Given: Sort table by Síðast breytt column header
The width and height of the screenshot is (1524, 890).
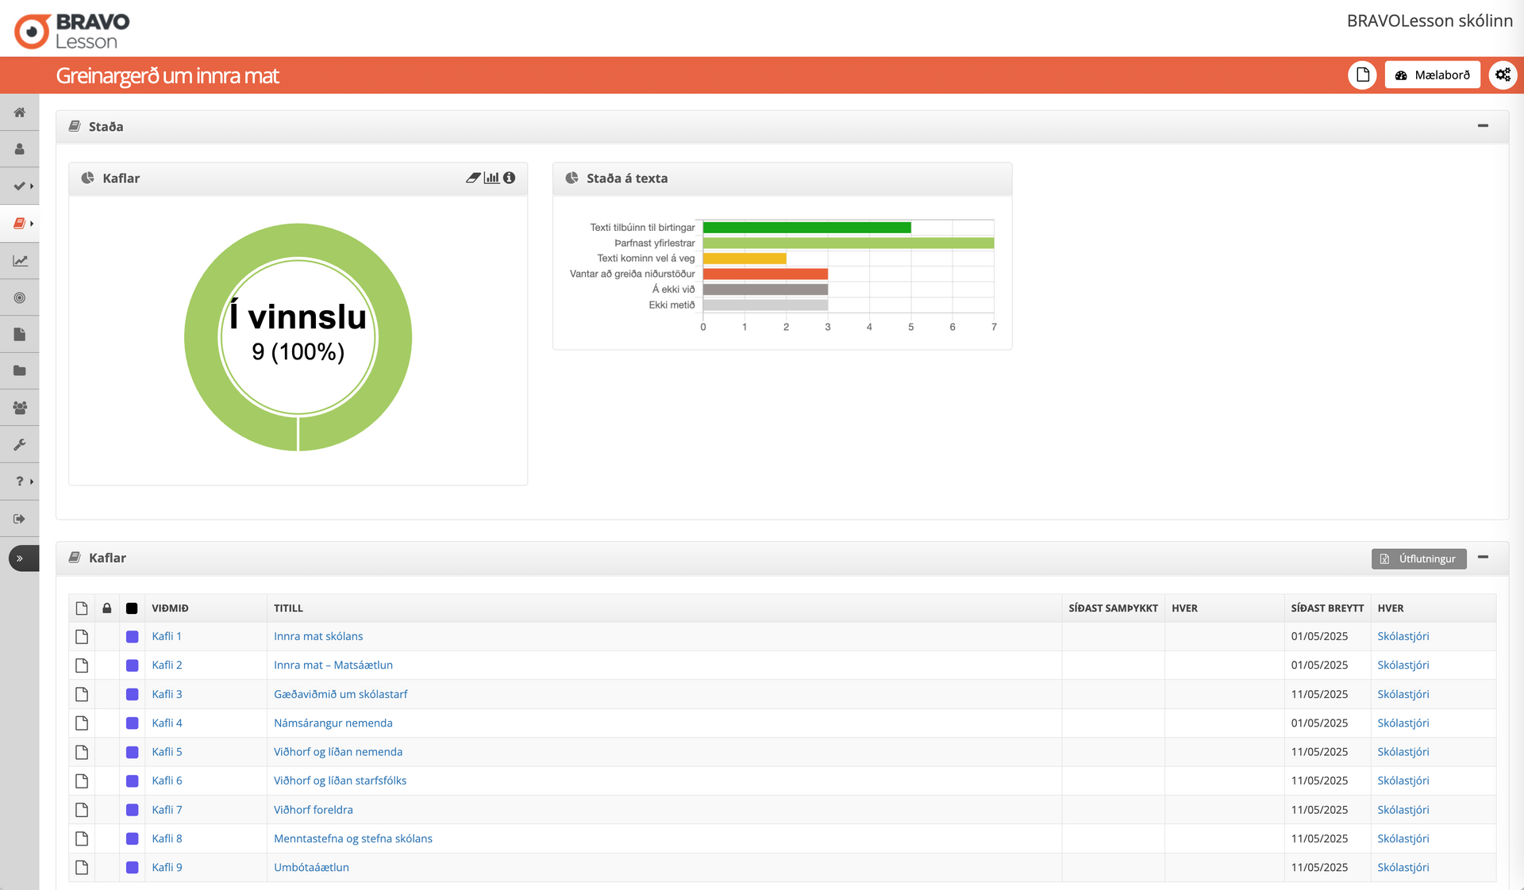Looking at the screenshot, I should pyautogui.click(x=1326, y=608).
